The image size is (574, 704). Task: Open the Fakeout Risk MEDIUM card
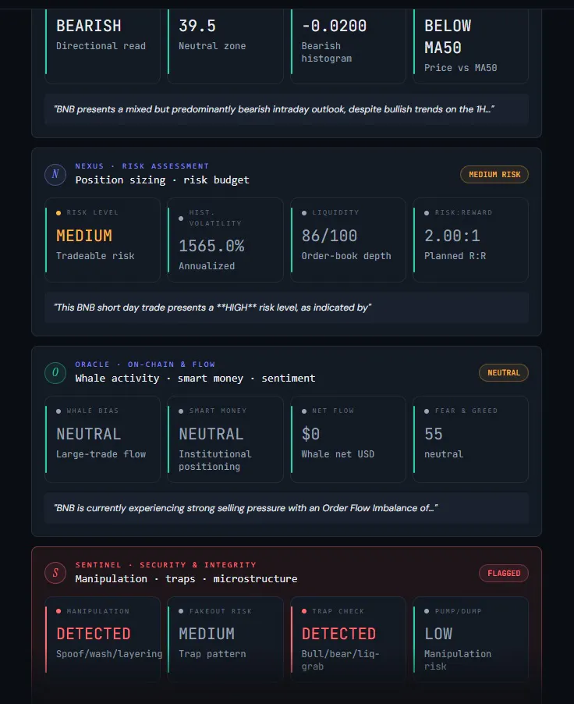click(225, 639)
